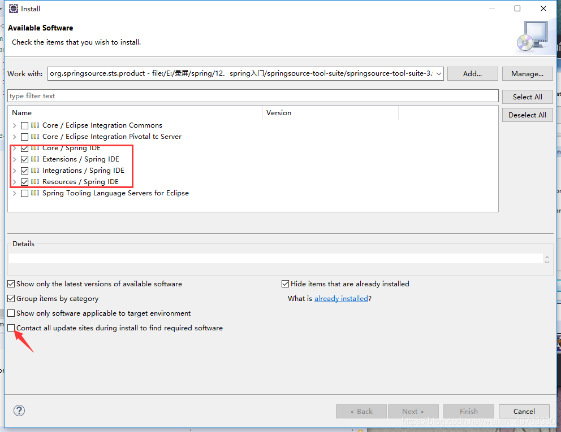
Task: Check Spring Tooling Language Servers for Eclipse checkbox
Action: pyautogui.click(x=25, y=193)
